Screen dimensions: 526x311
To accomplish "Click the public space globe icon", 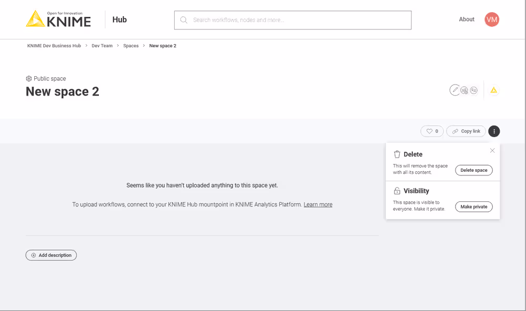I will [29, 78].
